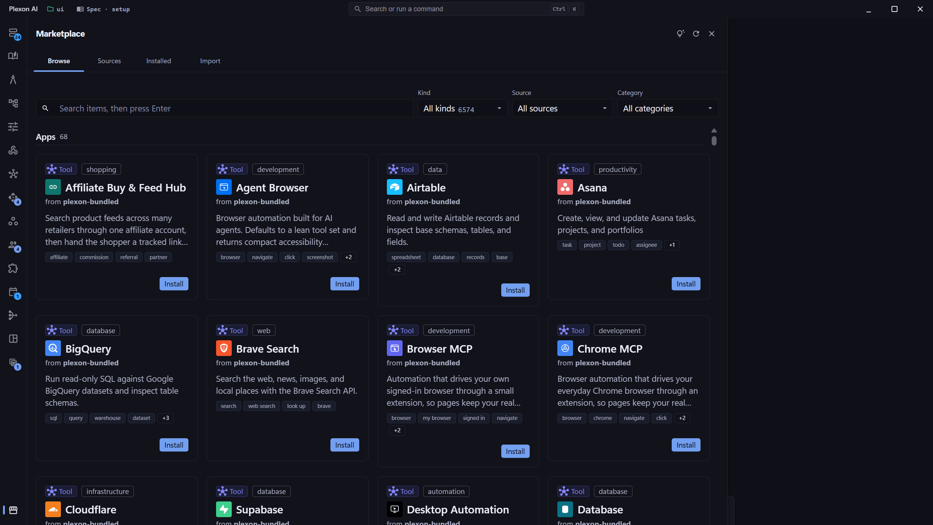This screenshot has width=933, height=525.
Task: Focus the Search or run a command box
Action: pos(466,9)
